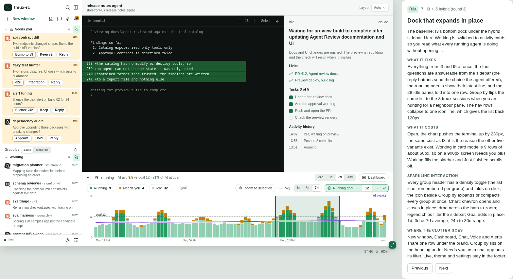
Task: Increase the Running goal with plus stepper
Action: point(377,188)
